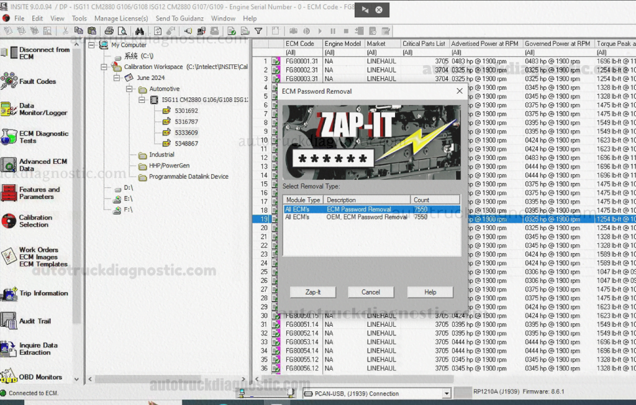
Task: Click the Zap-It button
Action: 313,292
